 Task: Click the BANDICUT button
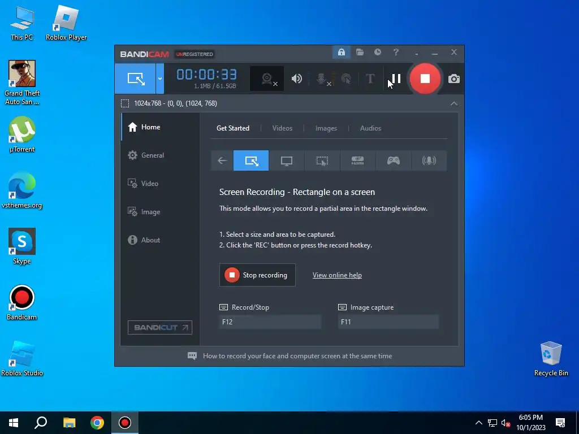pyautogui.click(x=160, y=327)
